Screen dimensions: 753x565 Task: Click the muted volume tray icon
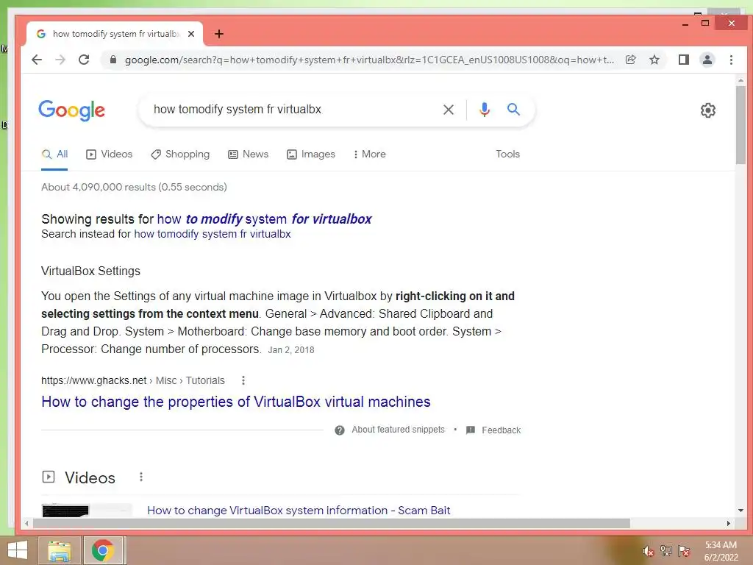(648, 551)
